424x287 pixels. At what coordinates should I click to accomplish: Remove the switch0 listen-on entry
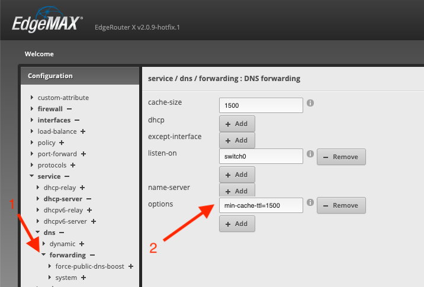342,157
